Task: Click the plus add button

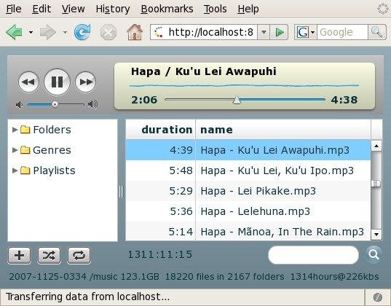Action: click(19, 256)
